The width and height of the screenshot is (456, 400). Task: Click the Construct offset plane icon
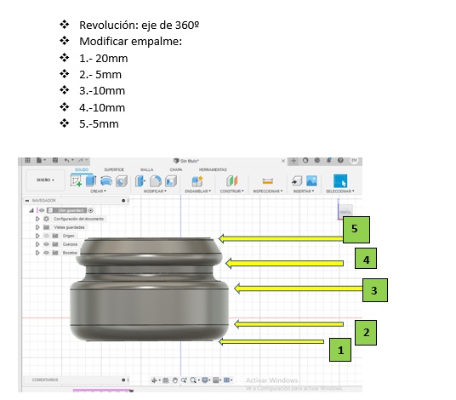pos(231,180)
